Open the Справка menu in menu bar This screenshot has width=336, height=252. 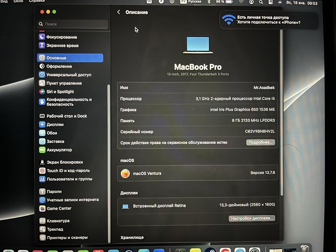37,1
